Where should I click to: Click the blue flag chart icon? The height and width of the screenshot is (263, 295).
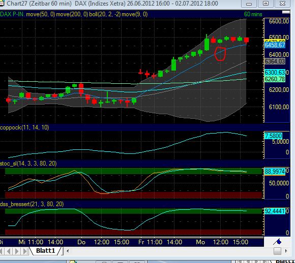tap(278, 242)
